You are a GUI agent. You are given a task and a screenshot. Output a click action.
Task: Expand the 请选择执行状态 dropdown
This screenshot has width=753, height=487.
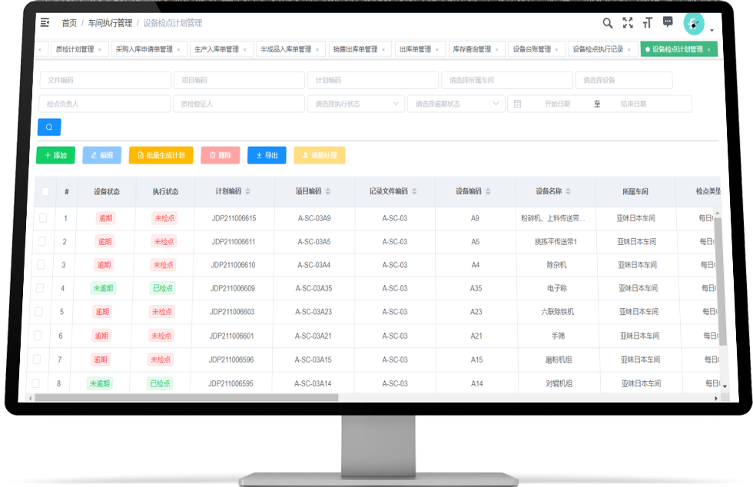355,104
